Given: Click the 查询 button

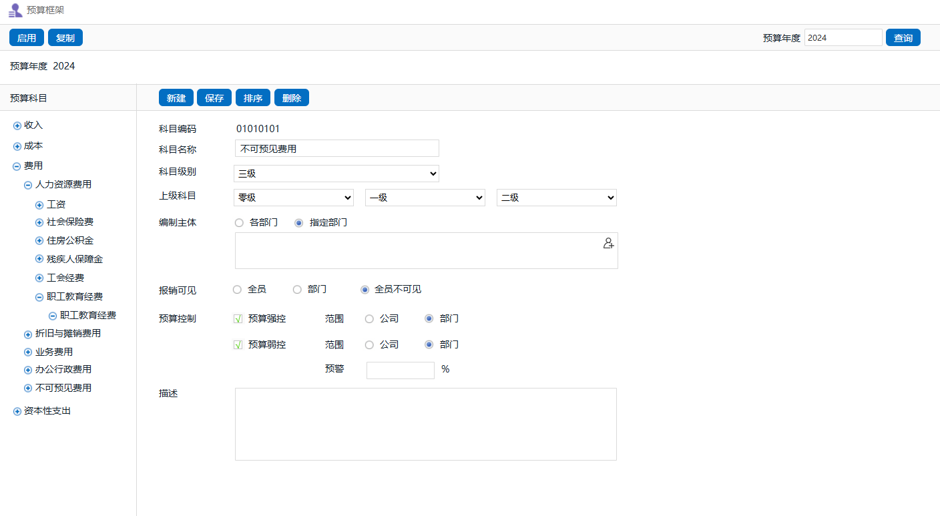Looking at the screenshot, I should click(903, 38).
